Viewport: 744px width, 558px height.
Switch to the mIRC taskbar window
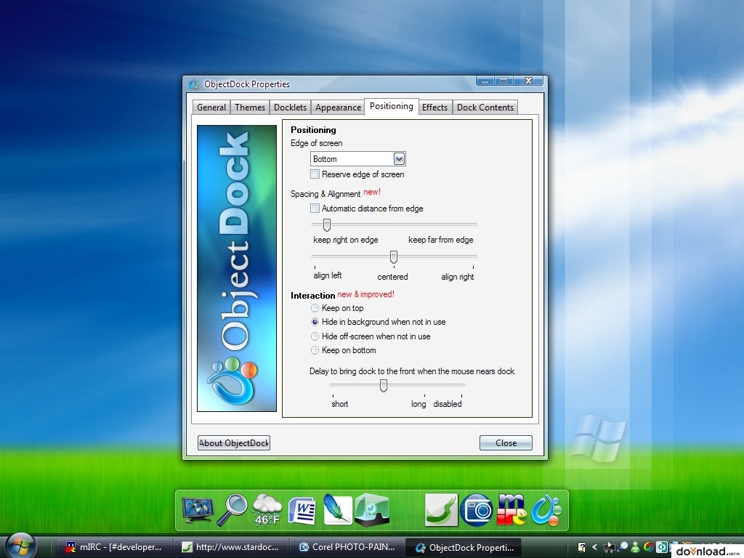click(114, 547)
